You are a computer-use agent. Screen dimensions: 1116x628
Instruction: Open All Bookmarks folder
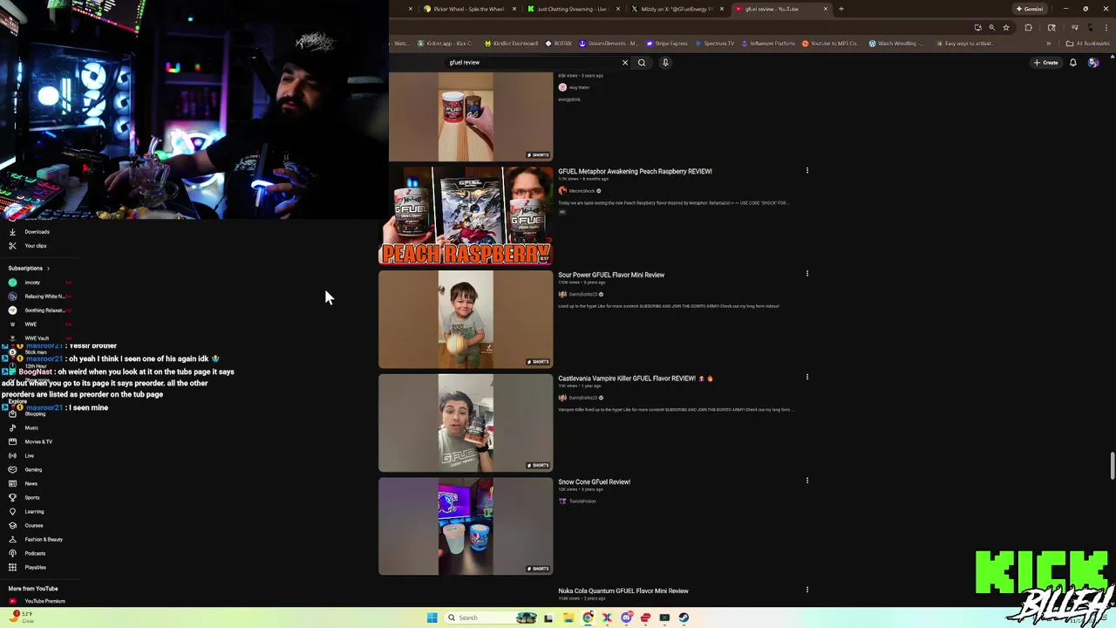pos(1087,44)
